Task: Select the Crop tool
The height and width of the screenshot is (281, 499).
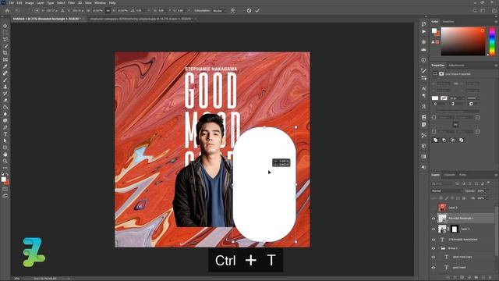Action: pyautogui.click(x=5, y=53)
